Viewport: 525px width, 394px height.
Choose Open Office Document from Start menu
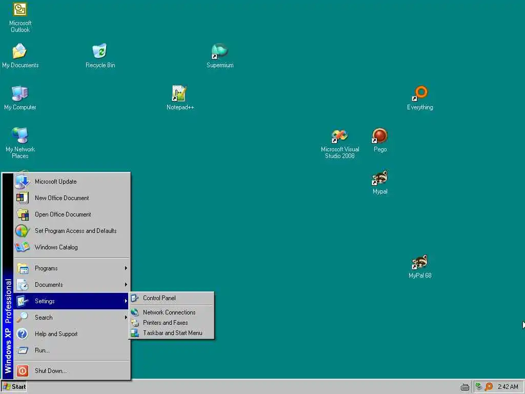pos(72,214)
